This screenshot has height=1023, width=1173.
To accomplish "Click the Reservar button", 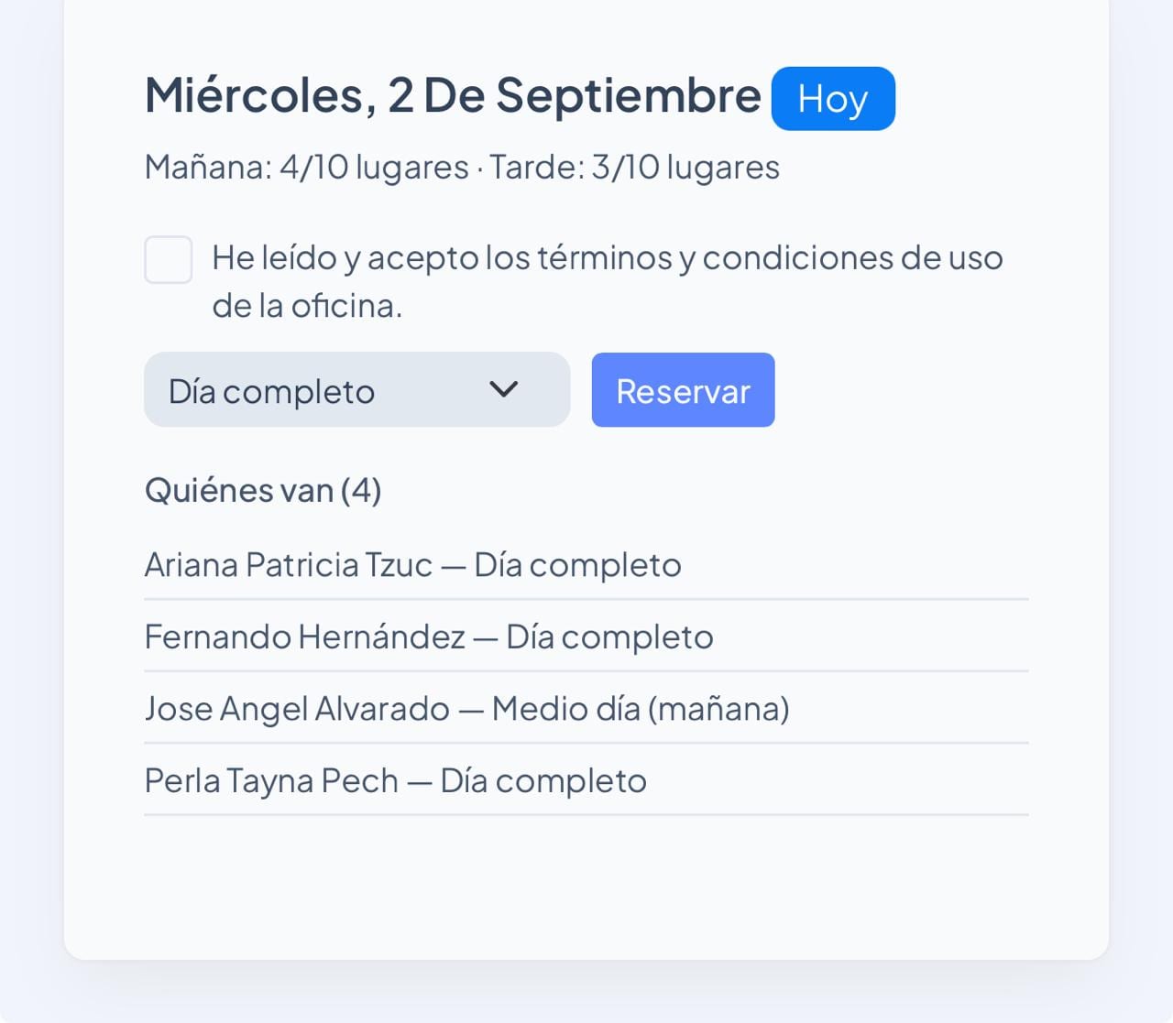I will (684, 390).
